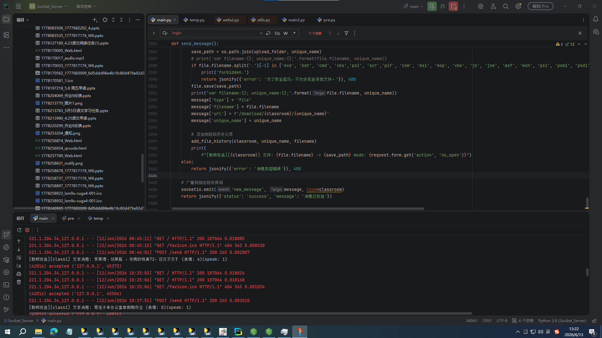Click editor horizontal scrollbar
Image resolution: width=602 pixels, height=338 pixels.
(298, 208)
